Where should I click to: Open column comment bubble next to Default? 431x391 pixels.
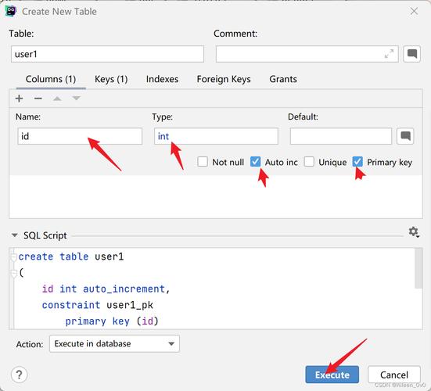pos(405,136)
